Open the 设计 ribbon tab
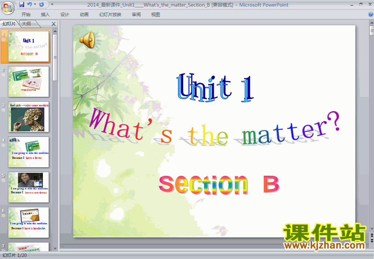The width and height of the screenshot is (374, 259). pyautogui.click(x=64, y=15)
